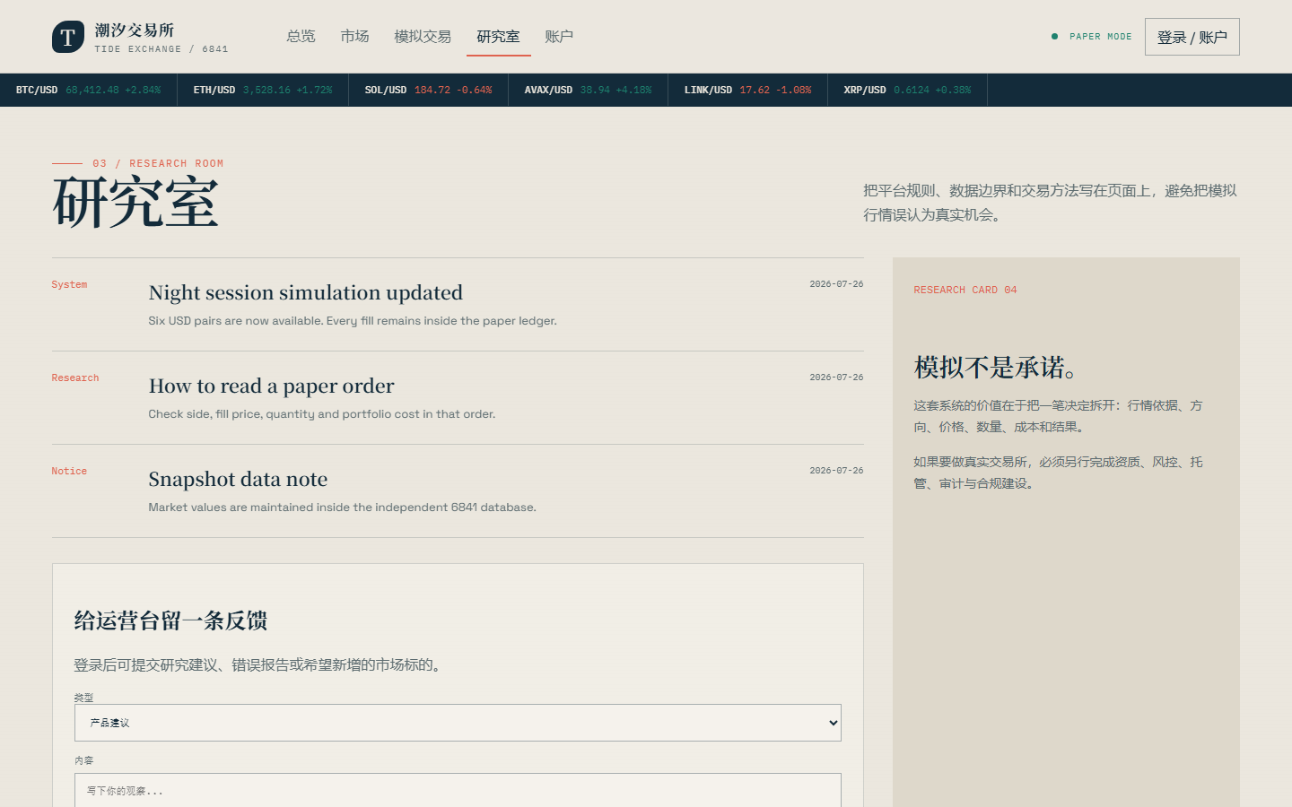The height and width of the screenshot is (807, 1292).
Task: Select the 研究室 nav tab
Action: click(498, 37)
